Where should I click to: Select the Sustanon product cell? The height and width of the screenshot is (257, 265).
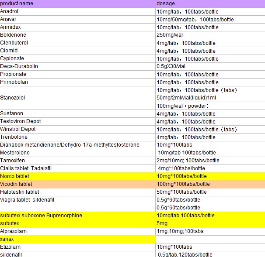[77, 113]
